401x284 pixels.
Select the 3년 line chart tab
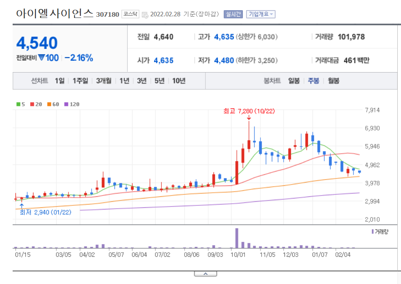point(142,81)
